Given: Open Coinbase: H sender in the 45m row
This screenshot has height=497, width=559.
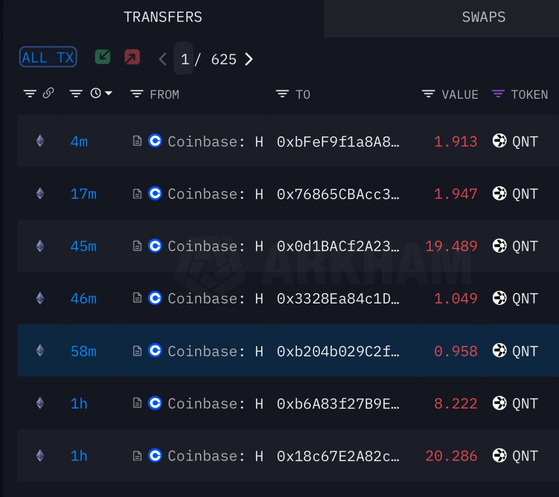Looking at the screenshot, I should [x=215, y=246].
